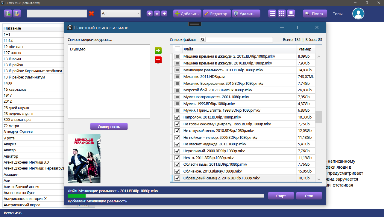Viewport: 384px width, 217px height.
Task: Click the Меняющие реальность movie poster
Action: [x=84, y=158]
